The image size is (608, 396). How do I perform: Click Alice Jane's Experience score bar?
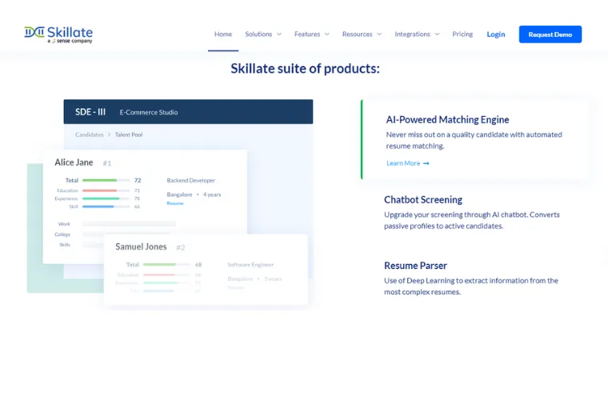click(106, 198)
